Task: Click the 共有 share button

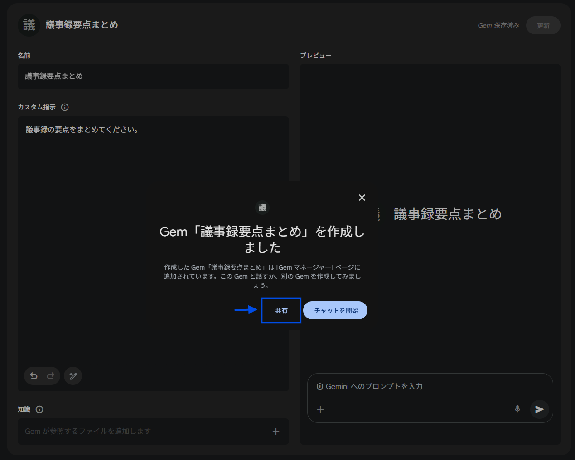Action: pos(281,311)
